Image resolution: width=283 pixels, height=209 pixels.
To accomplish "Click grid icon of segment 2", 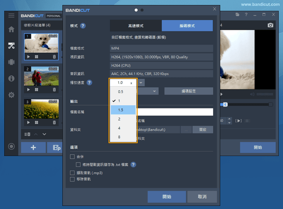I will pyautogui.click(x=36, y=89).
